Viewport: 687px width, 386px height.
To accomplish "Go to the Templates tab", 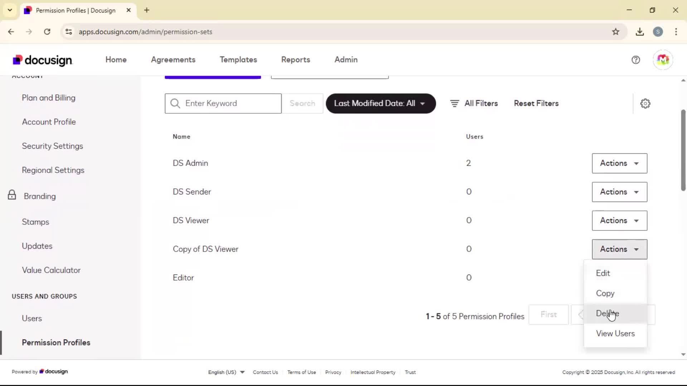I will coord(238,60).
